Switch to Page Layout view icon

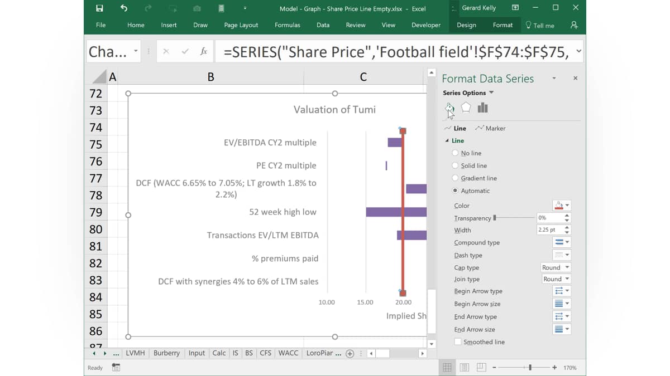pos(465,368)
